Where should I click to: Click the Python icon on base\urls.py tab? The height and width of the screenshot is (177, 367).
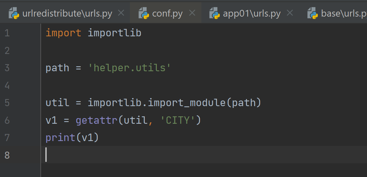[312, 14]
